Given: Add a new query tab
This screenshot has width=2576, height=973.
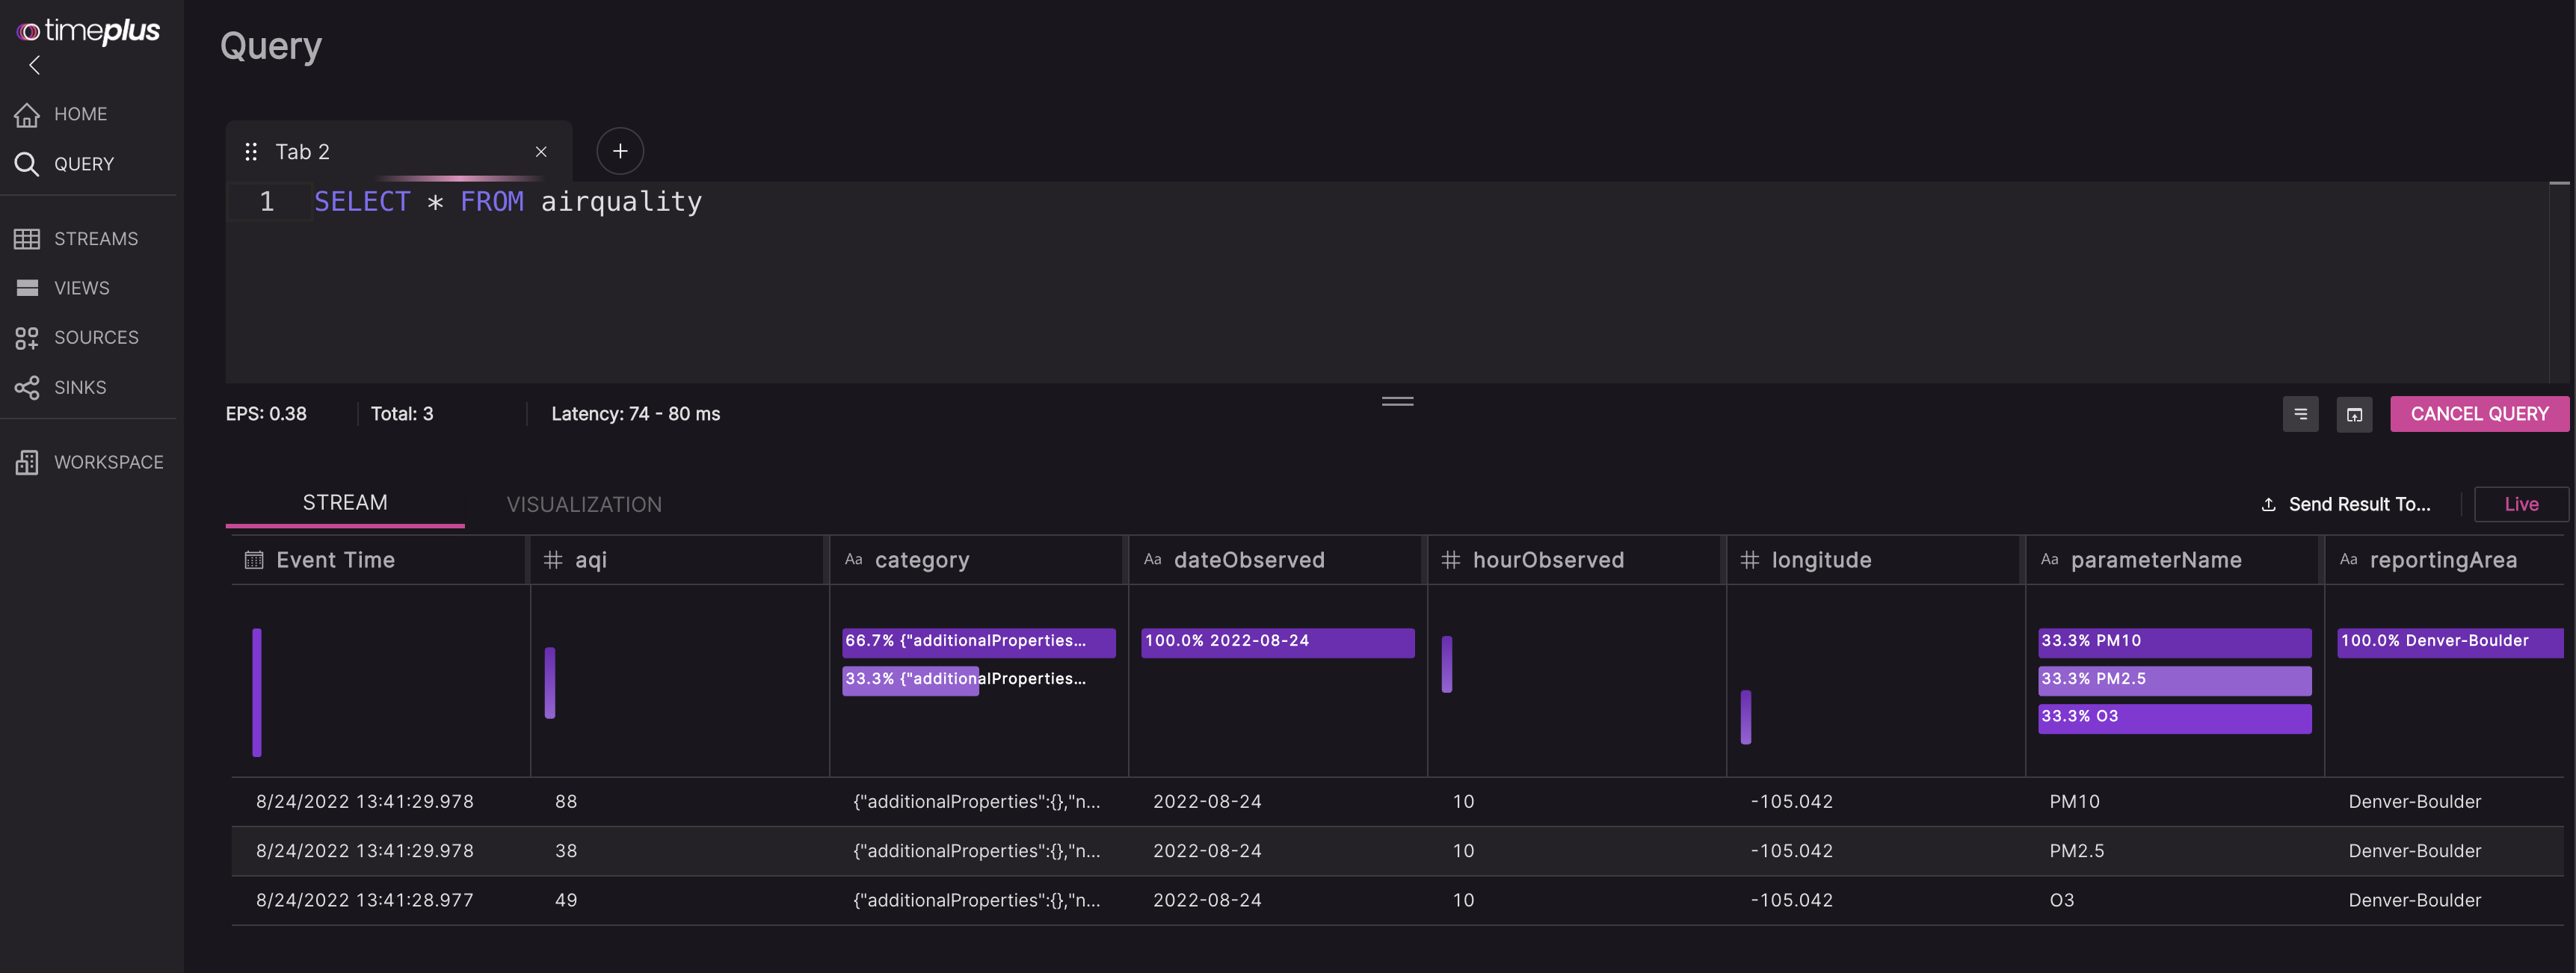Looking at the screenshot, I should point(620,151).
